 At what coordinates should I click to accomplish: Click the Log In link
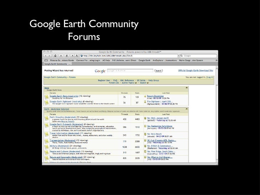(x=210, y=77)
